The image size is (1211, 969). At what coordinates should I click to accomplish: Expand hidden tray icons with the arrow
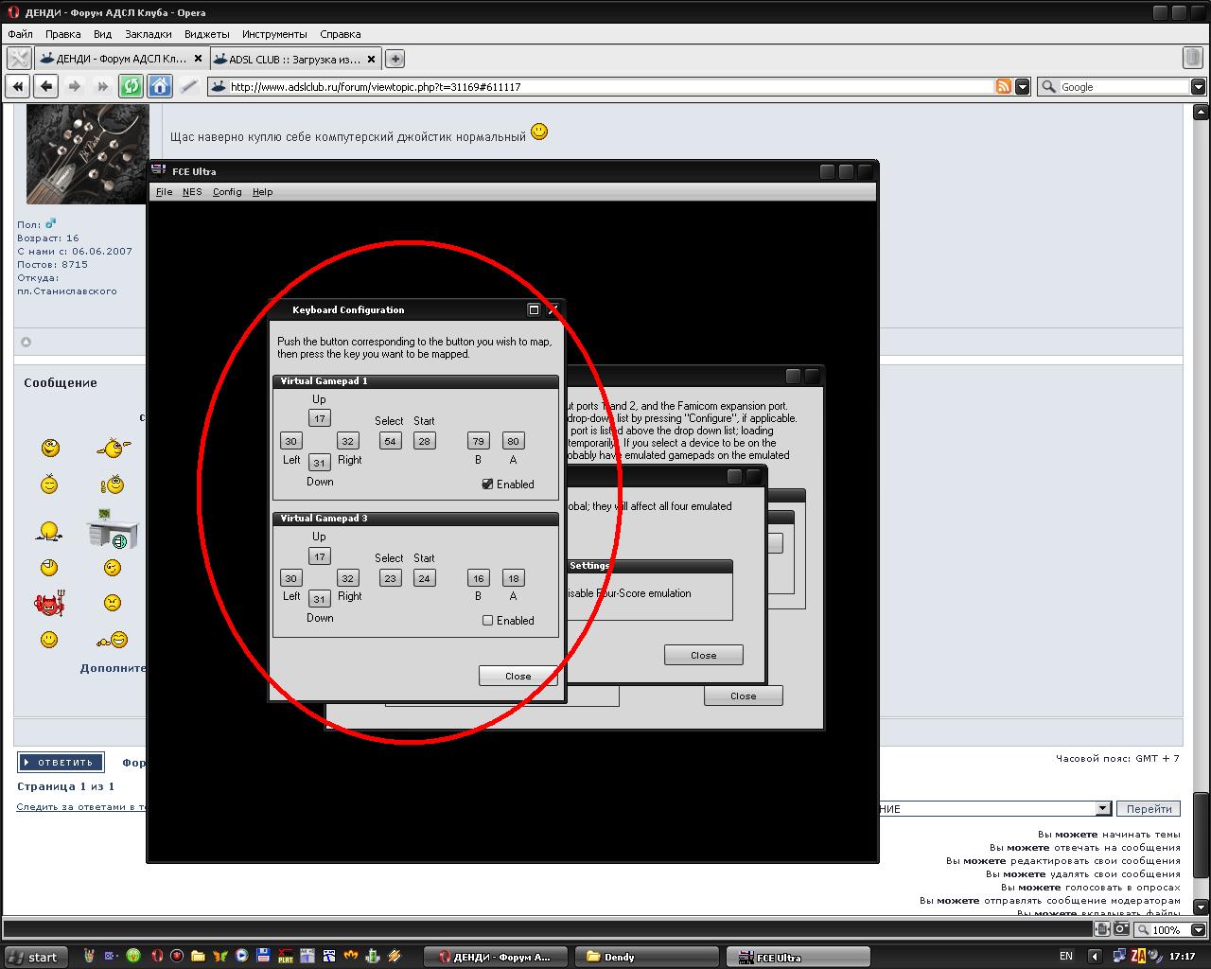pos(1096,956)
